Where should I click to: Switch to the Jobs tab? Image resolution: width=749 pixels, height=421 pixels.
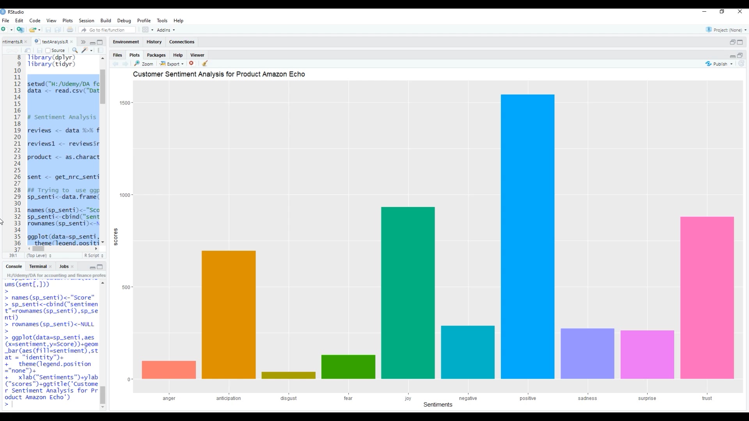[64, 266]
